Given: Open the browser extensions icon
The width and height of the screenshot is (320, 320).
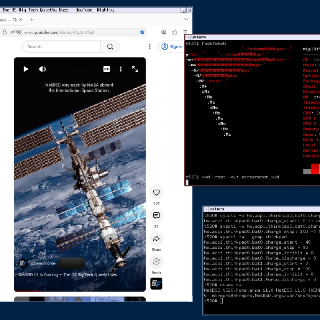Looking at the screenshot, I should pyautogui.click(x=174, y=32).
